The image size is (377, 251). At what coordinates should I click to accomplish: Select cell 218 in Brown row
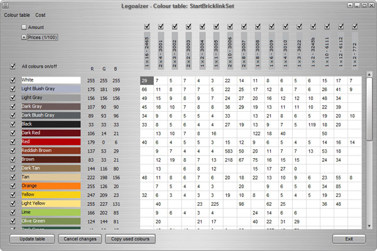click(230, 160)
